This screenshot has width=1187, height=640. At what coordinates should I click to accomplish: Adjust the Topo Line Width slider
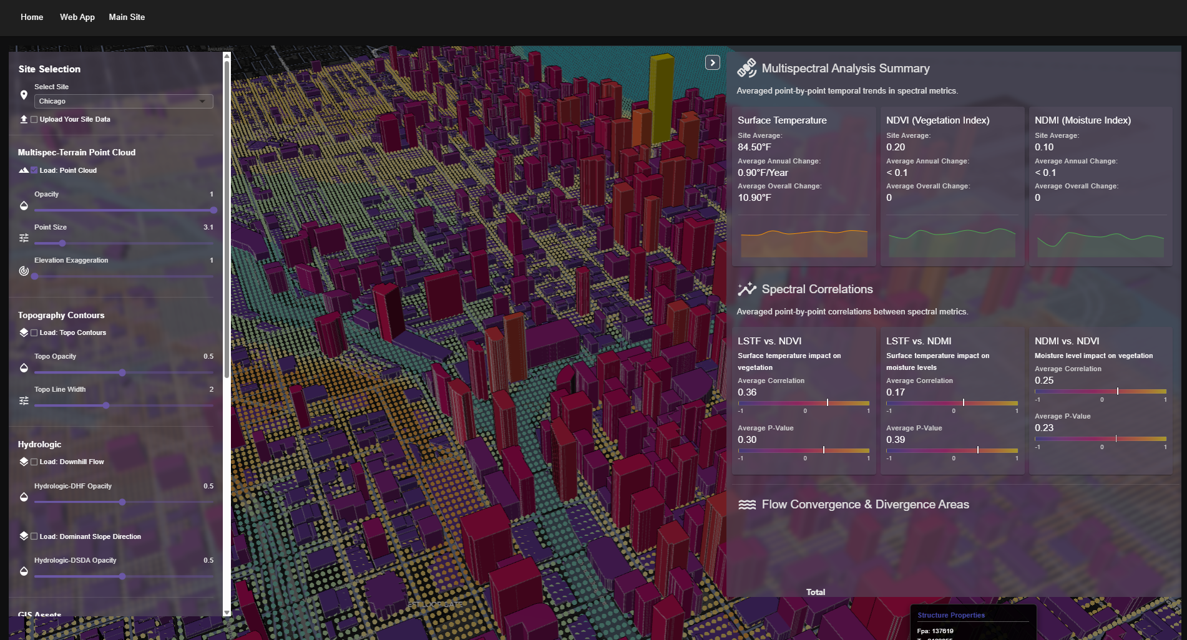tap(124, 405)
